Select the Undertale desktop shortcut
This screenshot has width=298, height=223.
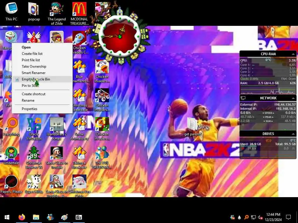click(11, 156)
